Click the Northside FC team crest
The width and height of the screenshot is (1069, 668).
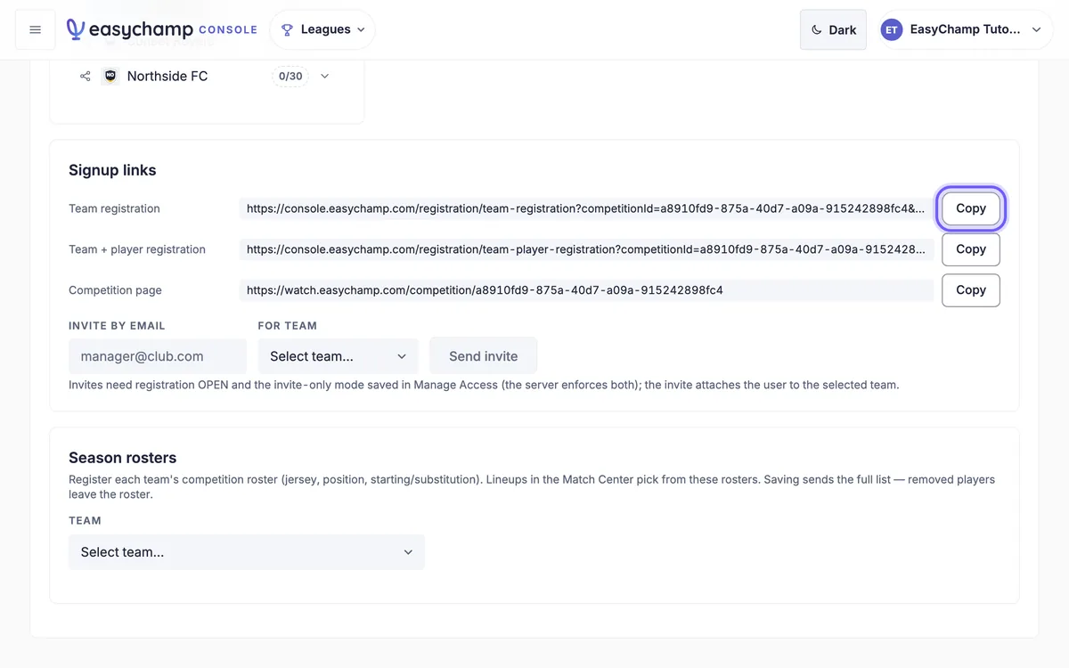pyautogui.click(x=110, y=76)
